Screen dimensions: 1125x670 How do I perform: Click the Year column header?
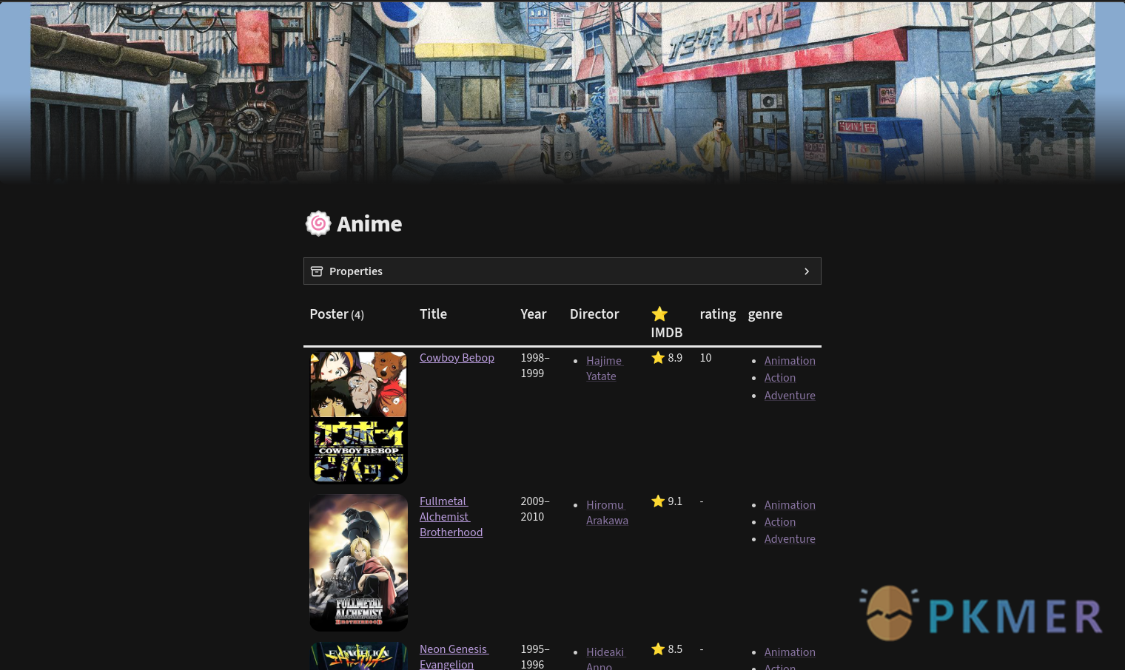(533, 314)
